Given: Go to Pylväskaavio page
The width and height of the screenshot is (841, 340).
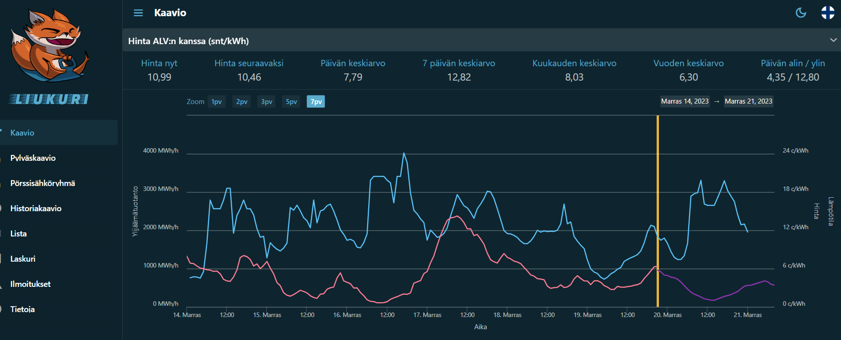Looking at the screenshot, I should [33, 158].
